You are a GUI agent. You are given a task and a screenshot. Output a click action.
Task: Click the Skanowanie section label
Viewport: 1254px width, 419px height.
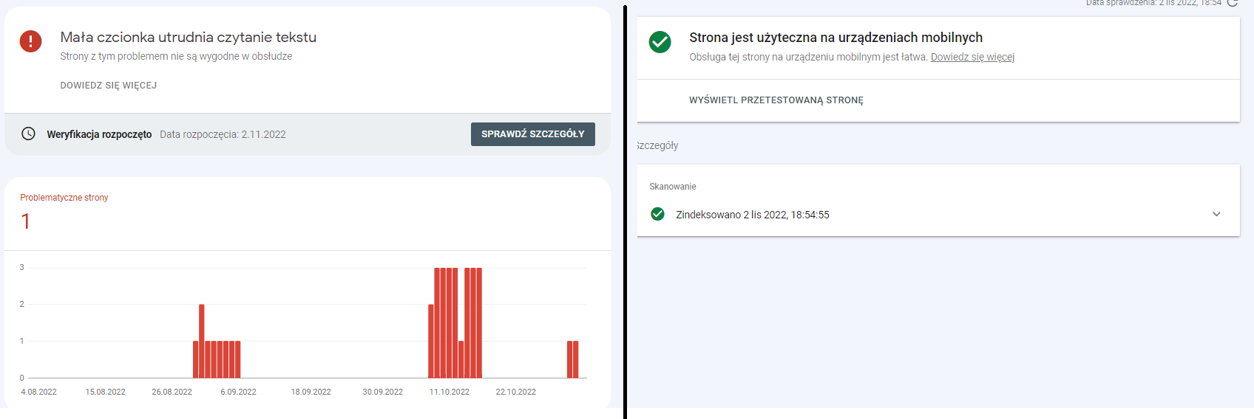pos(673,187)
